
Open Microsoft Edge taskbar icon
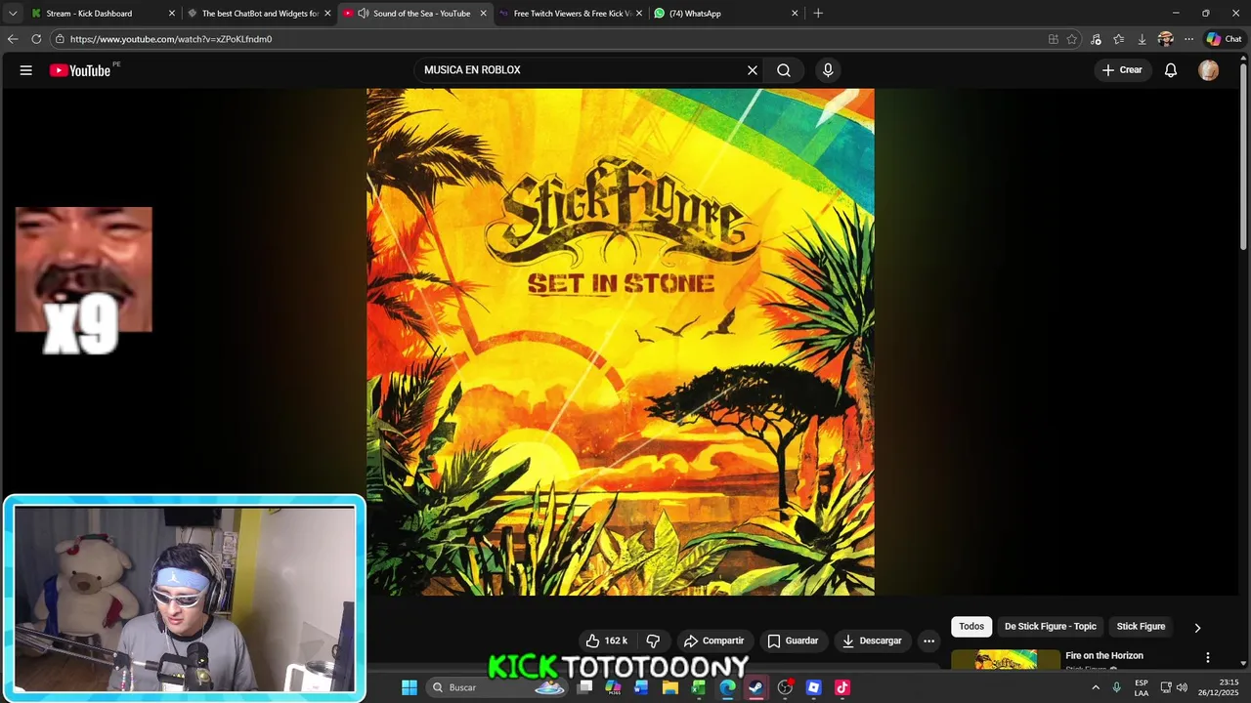tap(727, 687)
